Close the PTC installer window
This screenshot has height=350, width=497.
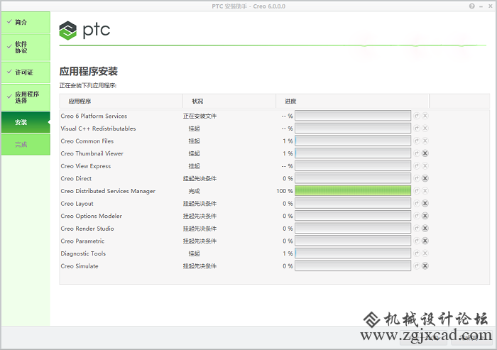pyautogui.click(x=491, y=6)
